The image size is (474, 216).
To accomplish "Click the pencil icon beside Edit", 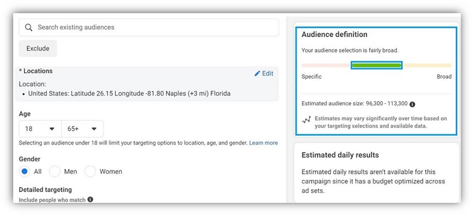I will (x=257, y=73).
